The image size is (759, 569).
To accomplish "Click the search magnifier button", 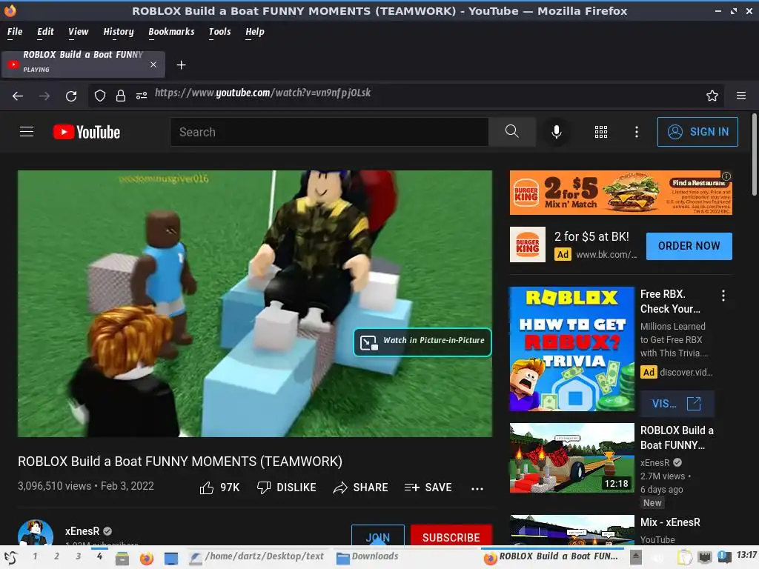I will [511, 132].
